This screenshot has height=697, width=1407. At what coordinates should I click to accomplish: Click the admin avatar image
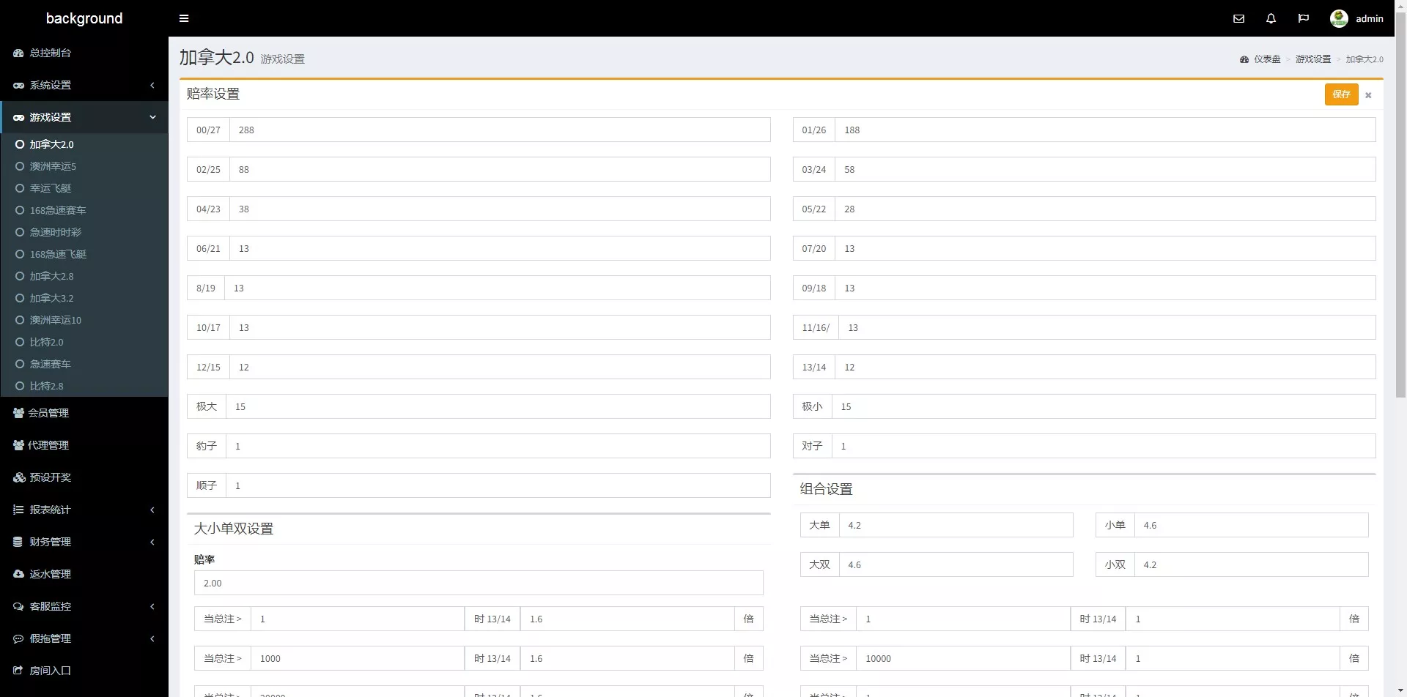tap(1339, 18)
